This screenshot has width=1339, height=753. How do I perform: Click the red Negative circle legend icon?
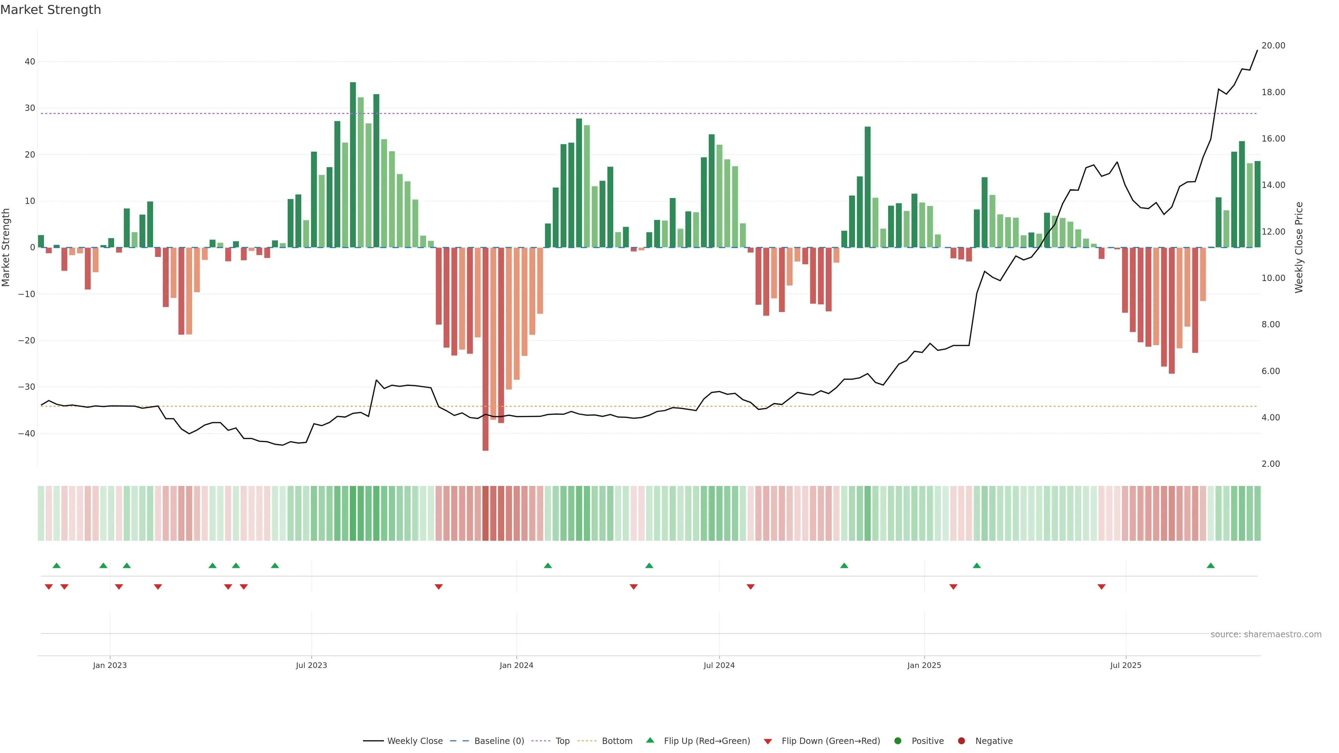961,740
